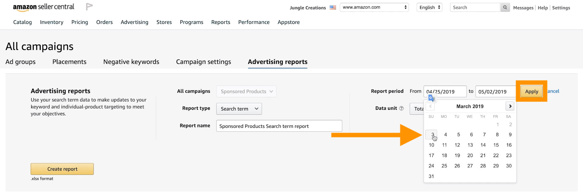Open the marketplace www.amazon.com dropdown
This screenshot has height=194, width=583.
coord(374,7)
